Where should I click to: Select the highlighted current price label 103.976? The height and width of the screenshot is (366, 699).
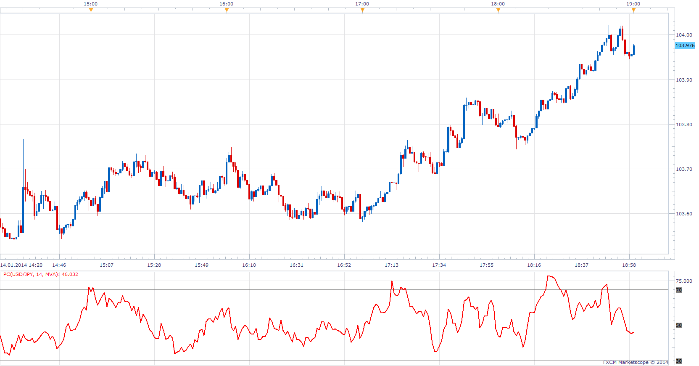(x=685, y=45)
